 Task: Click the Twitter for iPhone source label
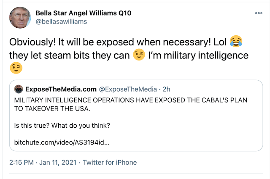coord(110,162)
